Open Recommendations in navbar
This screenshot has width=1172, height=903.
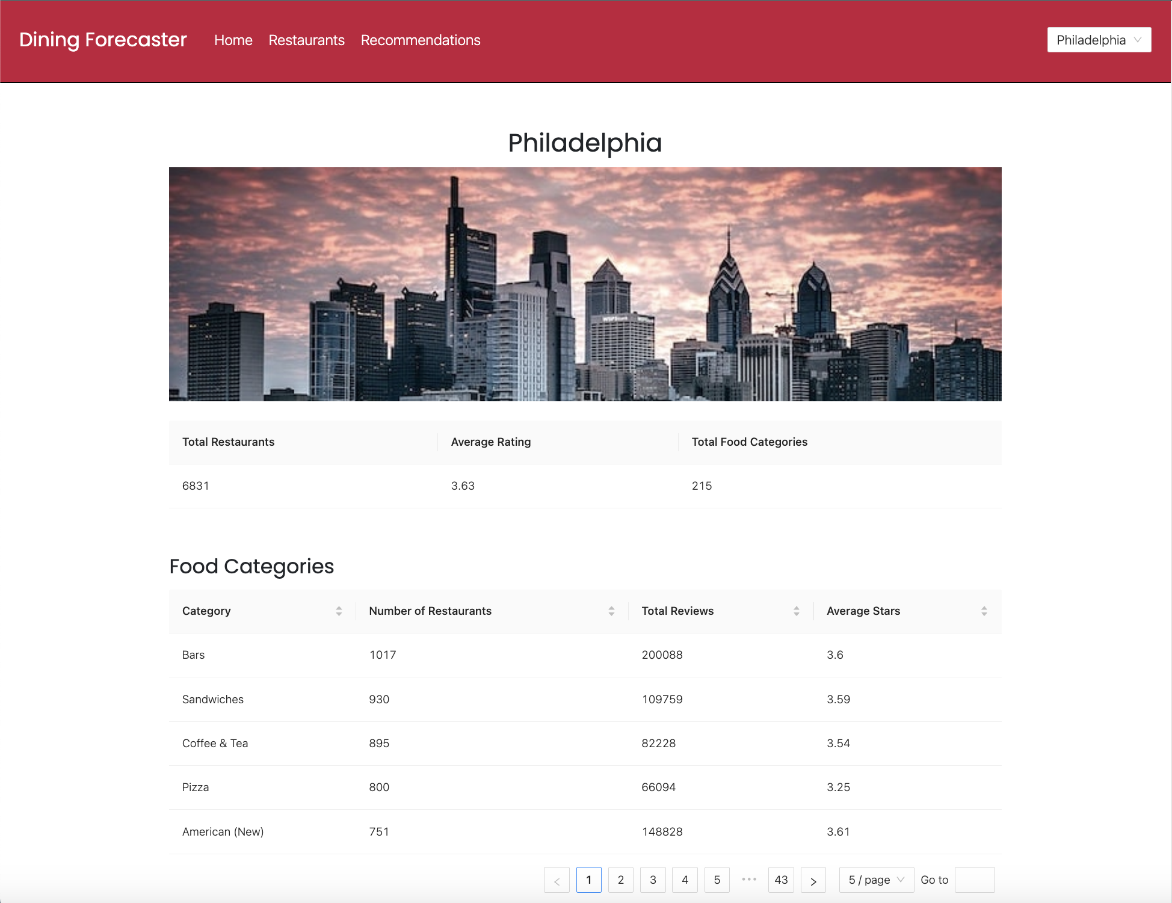click(x=421, y=40)
